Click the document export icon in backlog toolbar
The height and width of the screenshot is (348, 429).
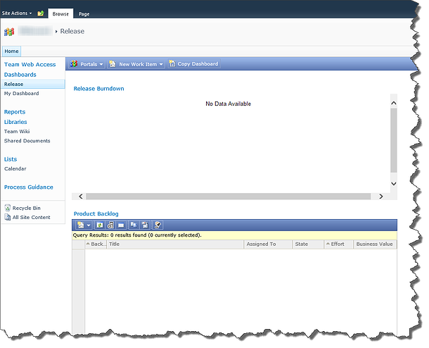pyautogui.click(x=145, y=225)
